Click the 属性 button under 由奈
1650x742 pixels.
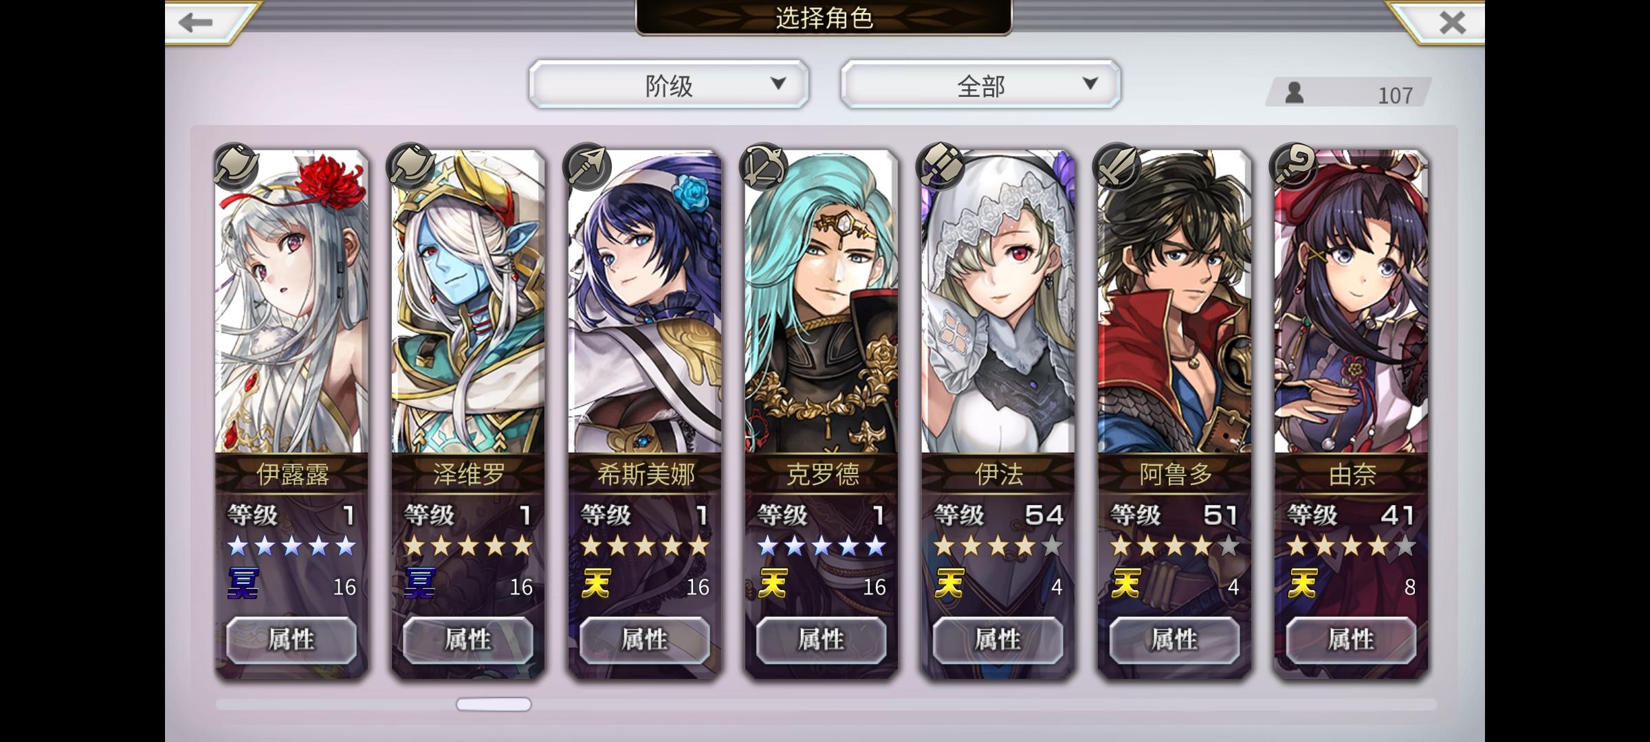tap(1352, 640)
